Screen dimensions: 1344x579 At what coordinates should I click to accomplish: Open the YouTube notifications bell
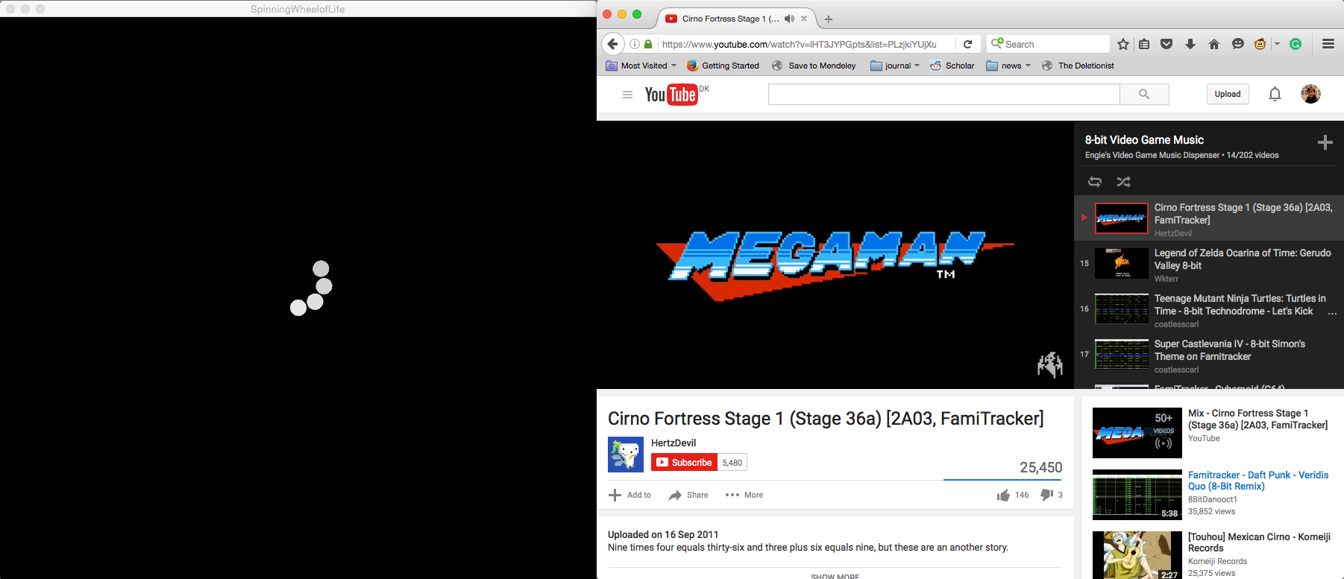pyautogui.click(x=1275, y=94)
